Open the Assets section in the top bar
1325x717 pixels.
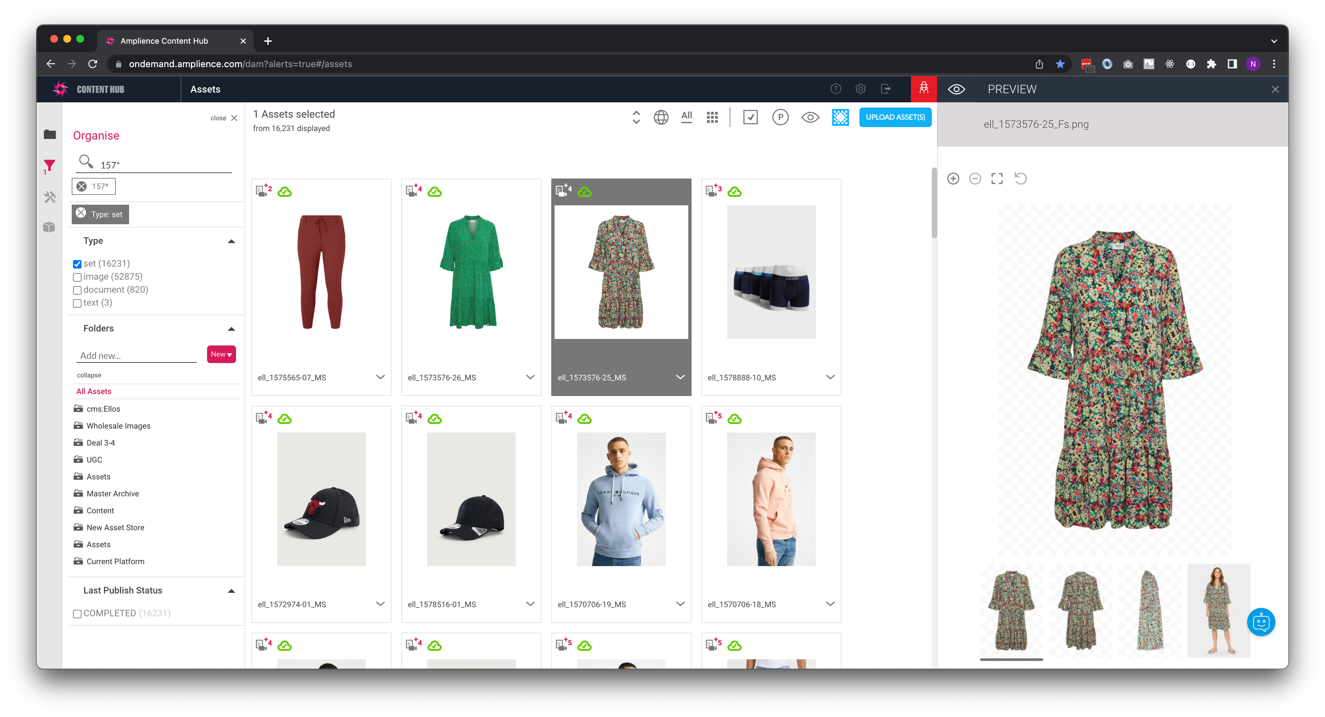(205, 89)
